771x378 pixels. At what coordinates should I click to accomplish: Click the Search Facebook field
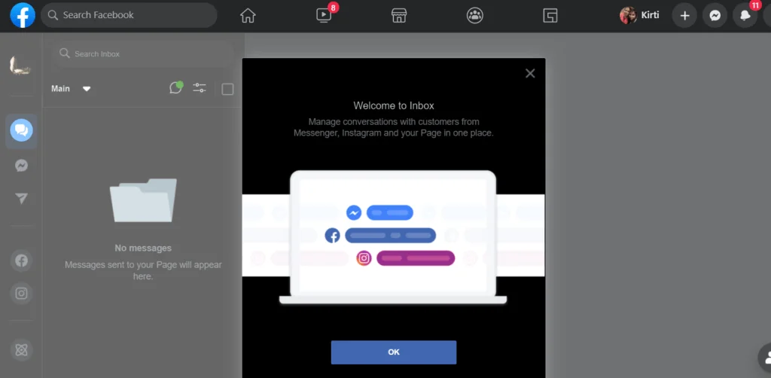pyautogui.click(x=128, y=15)
